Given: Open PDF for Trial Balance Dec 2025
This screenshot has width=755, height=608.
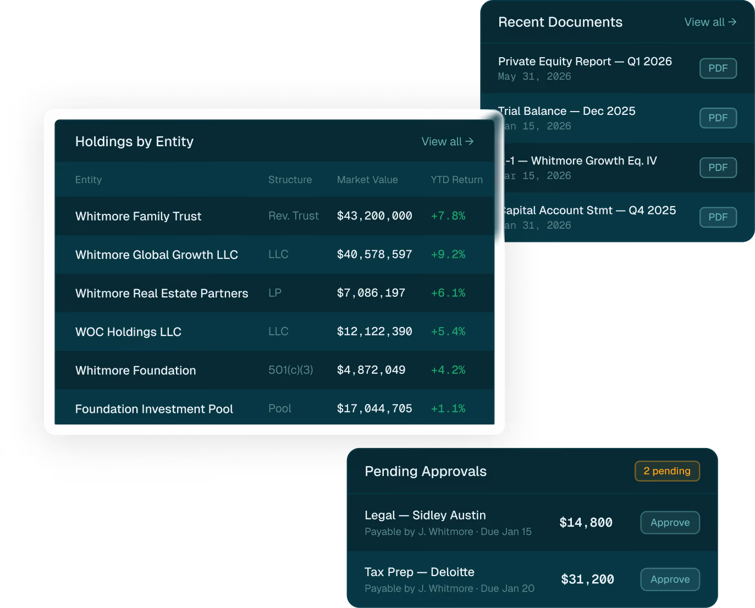Looking at the screenshot, I should pos(718,118).
